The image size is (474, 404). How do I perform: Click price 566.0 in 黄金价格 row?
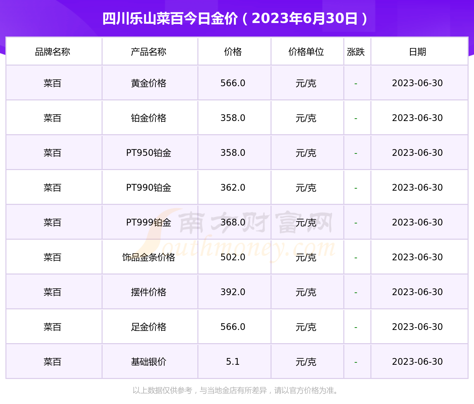pos(233,83)
